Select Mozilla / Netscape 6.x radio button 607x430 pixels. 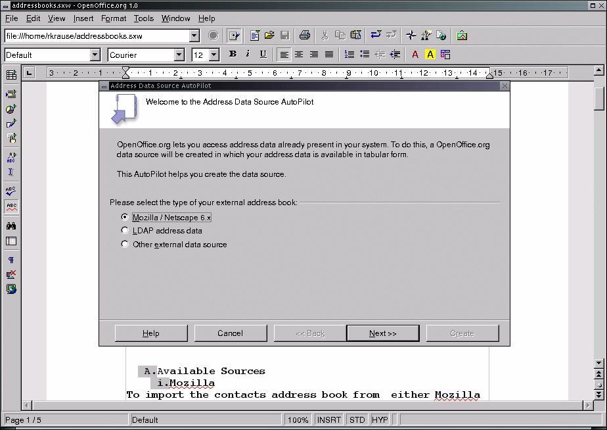[124, 217]
